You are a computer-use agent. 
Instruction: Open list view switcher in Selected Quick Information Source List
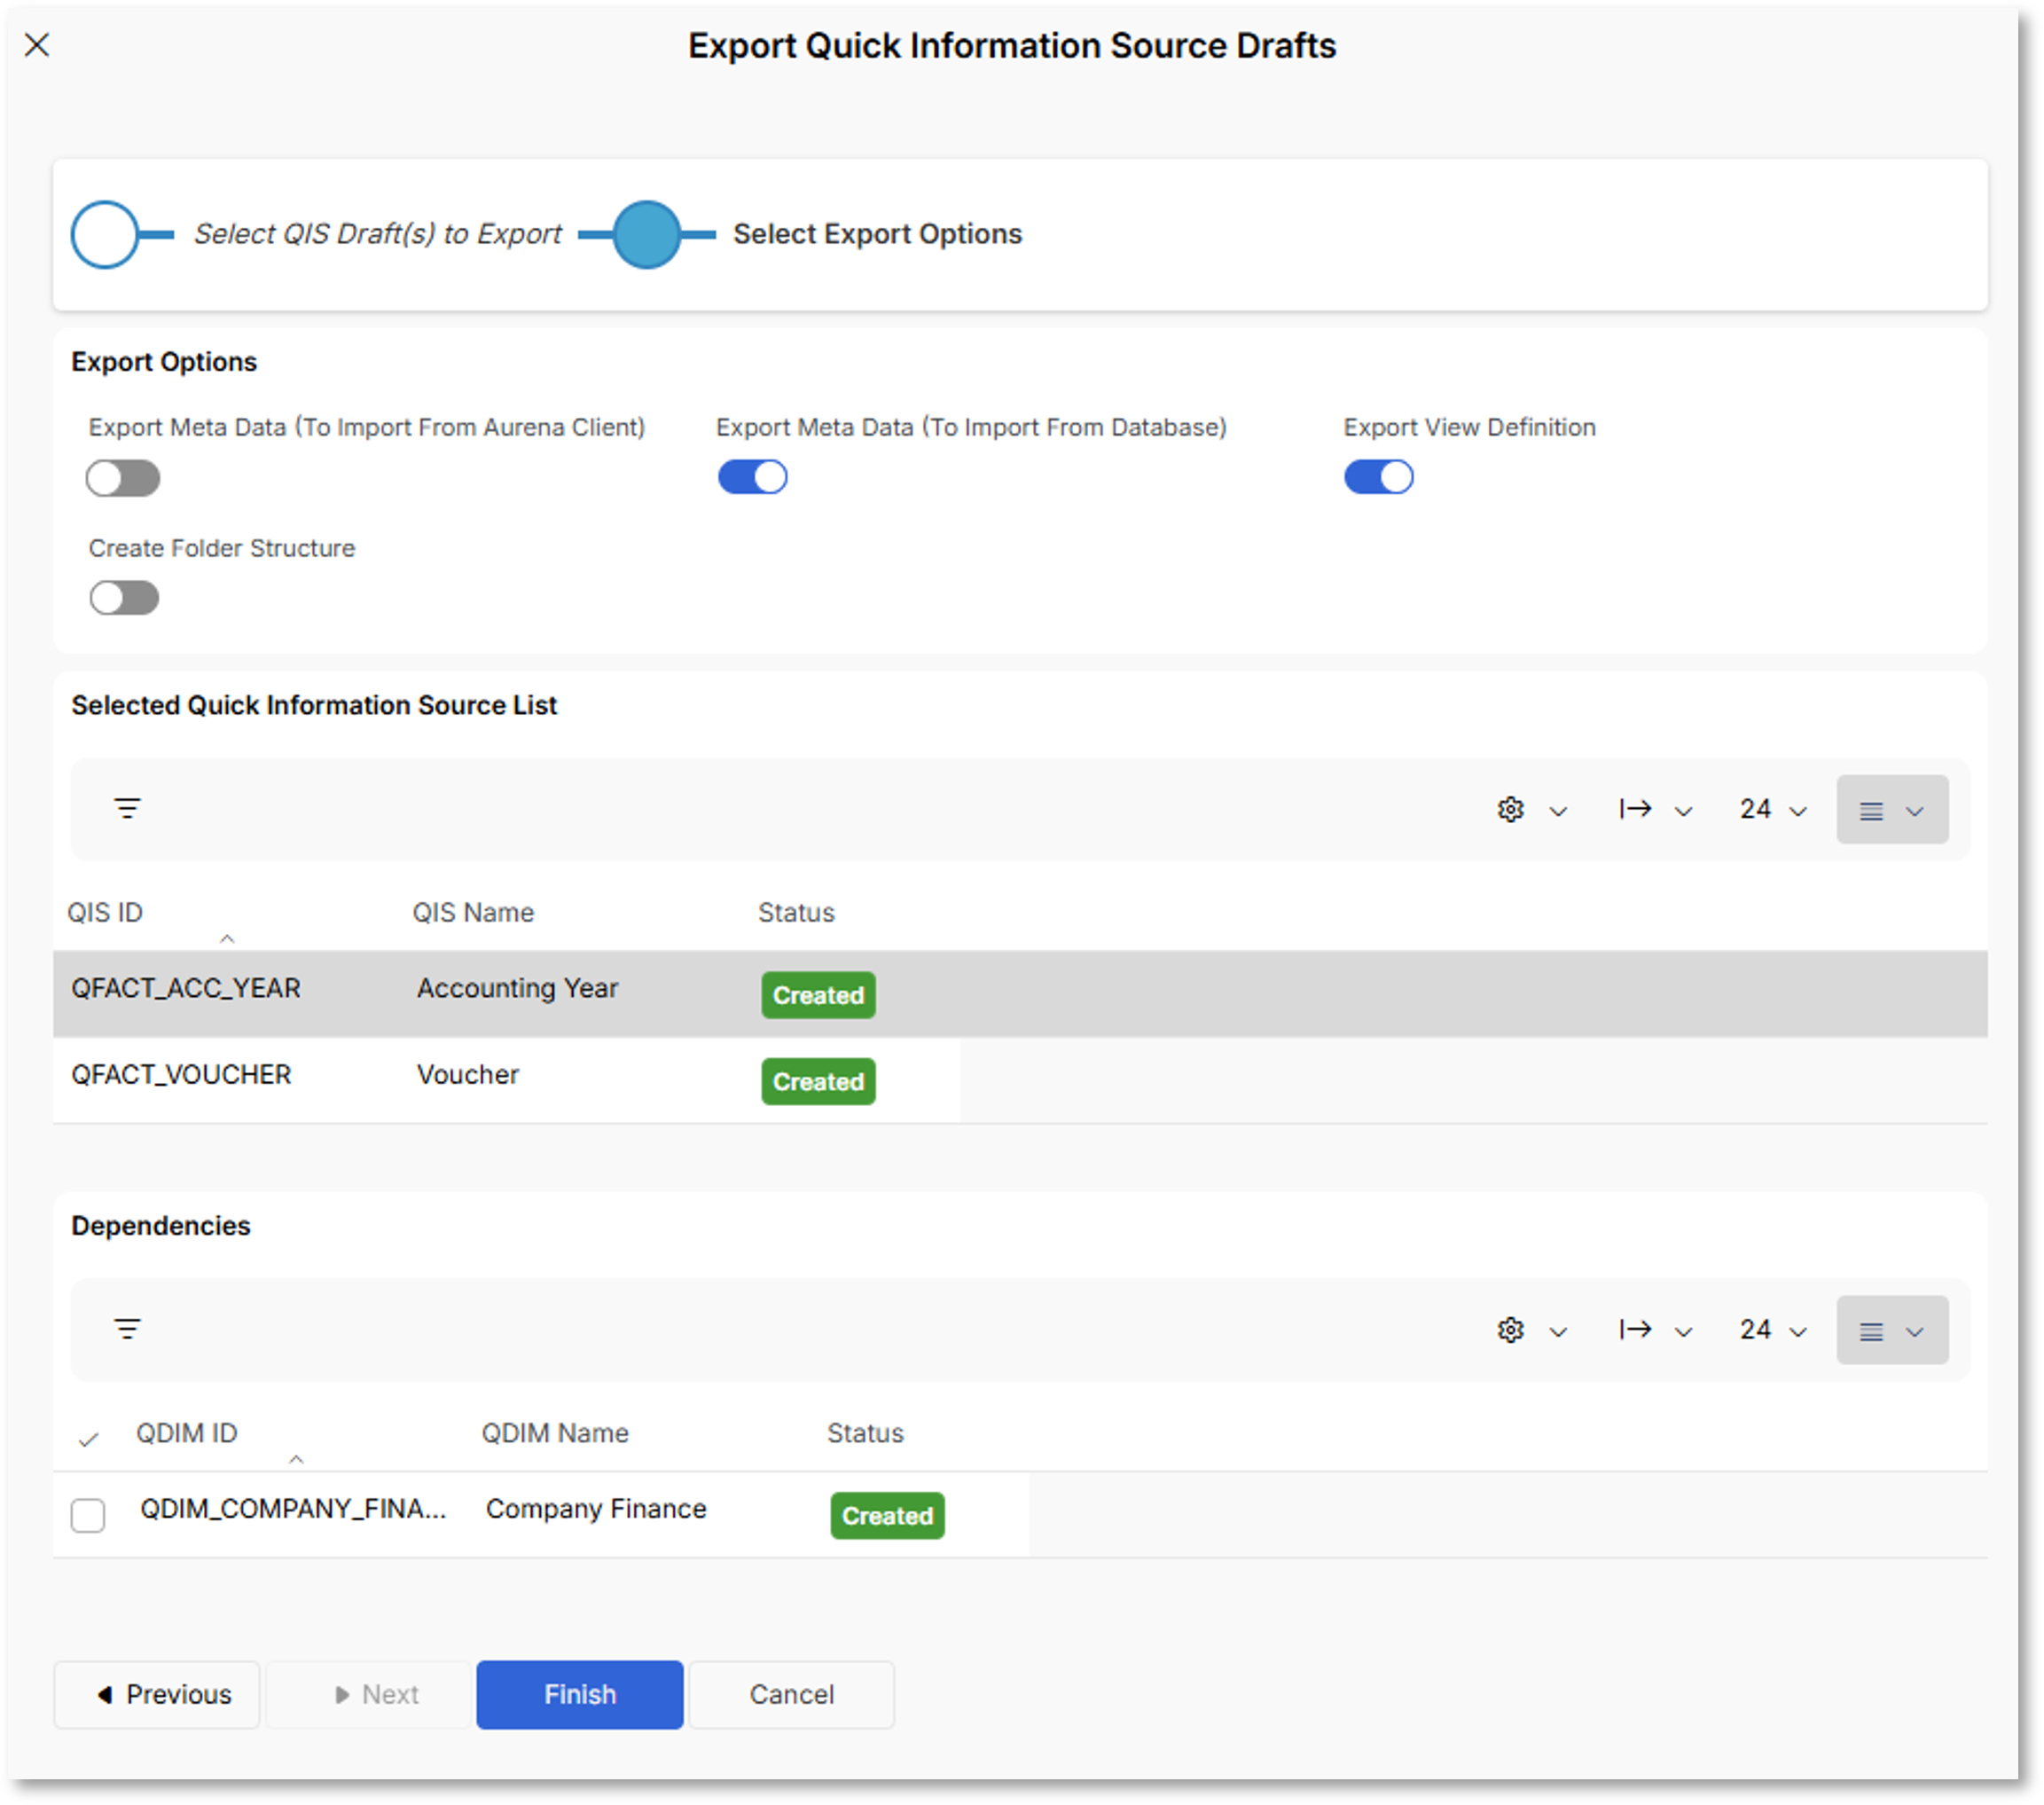pyautogui.click(x=1892, y=809)
